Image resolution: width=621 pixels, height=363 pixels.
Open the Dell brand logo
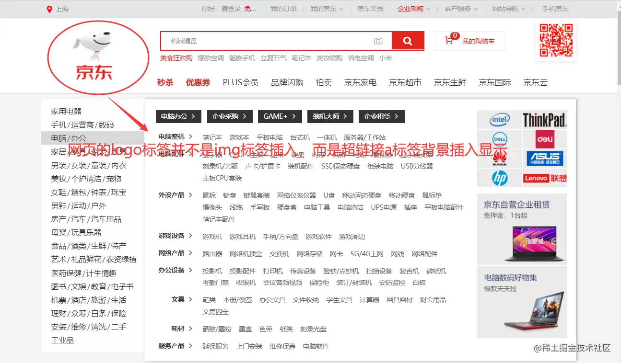pos(499,139)
